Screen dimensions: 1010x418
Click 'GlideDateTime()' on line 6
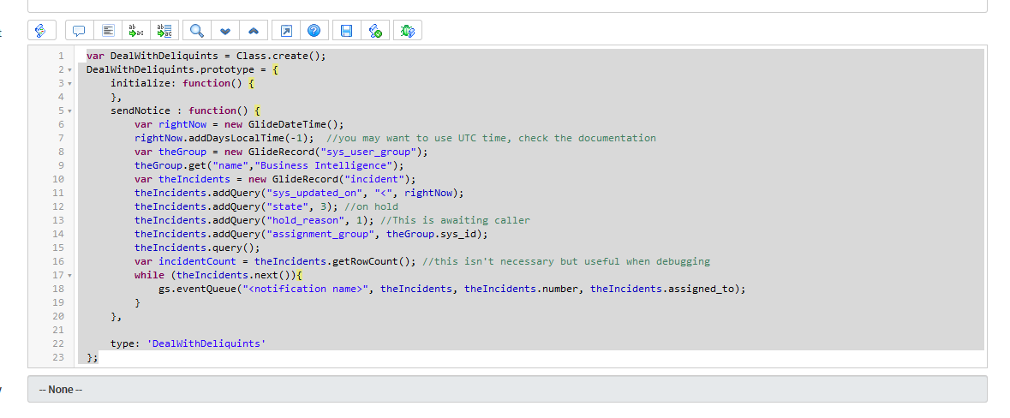pos(293,124)
